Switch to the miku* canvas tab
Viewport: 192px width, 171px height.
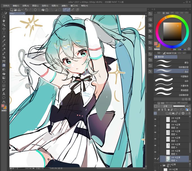(x=17, y=14)
